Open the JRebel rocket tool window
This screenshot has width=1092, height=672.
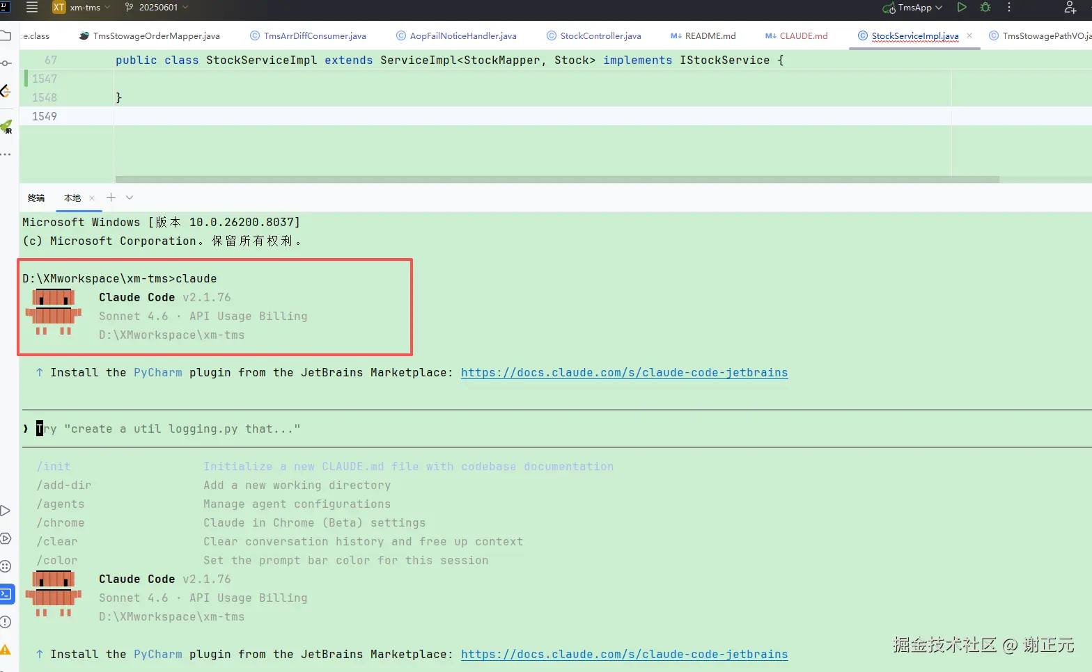point(6,127)
